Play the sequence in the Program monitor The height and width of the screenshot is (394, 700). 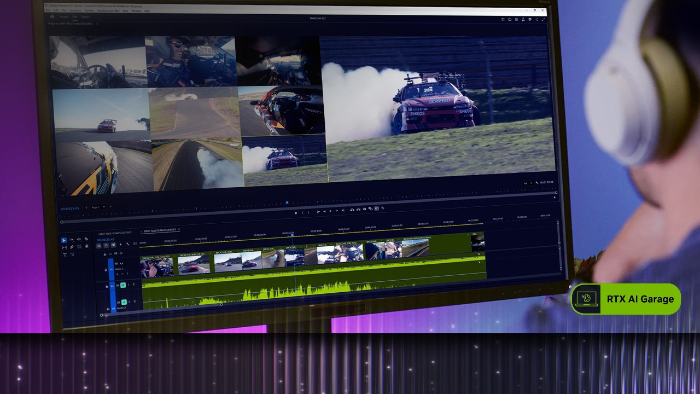click(330, 211)
